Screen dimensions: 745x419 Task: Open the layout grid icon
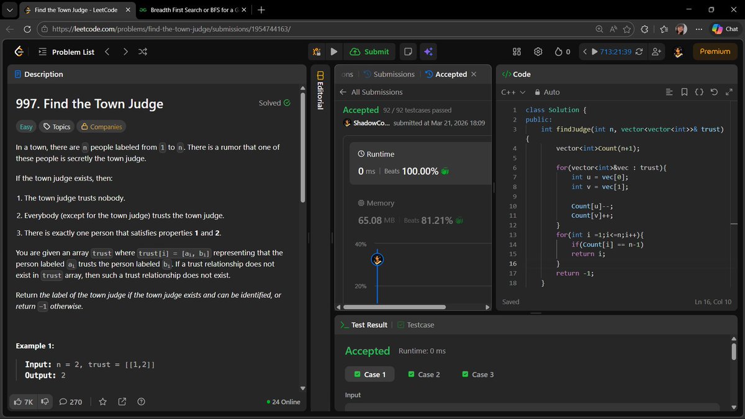[x=517, y=52]
